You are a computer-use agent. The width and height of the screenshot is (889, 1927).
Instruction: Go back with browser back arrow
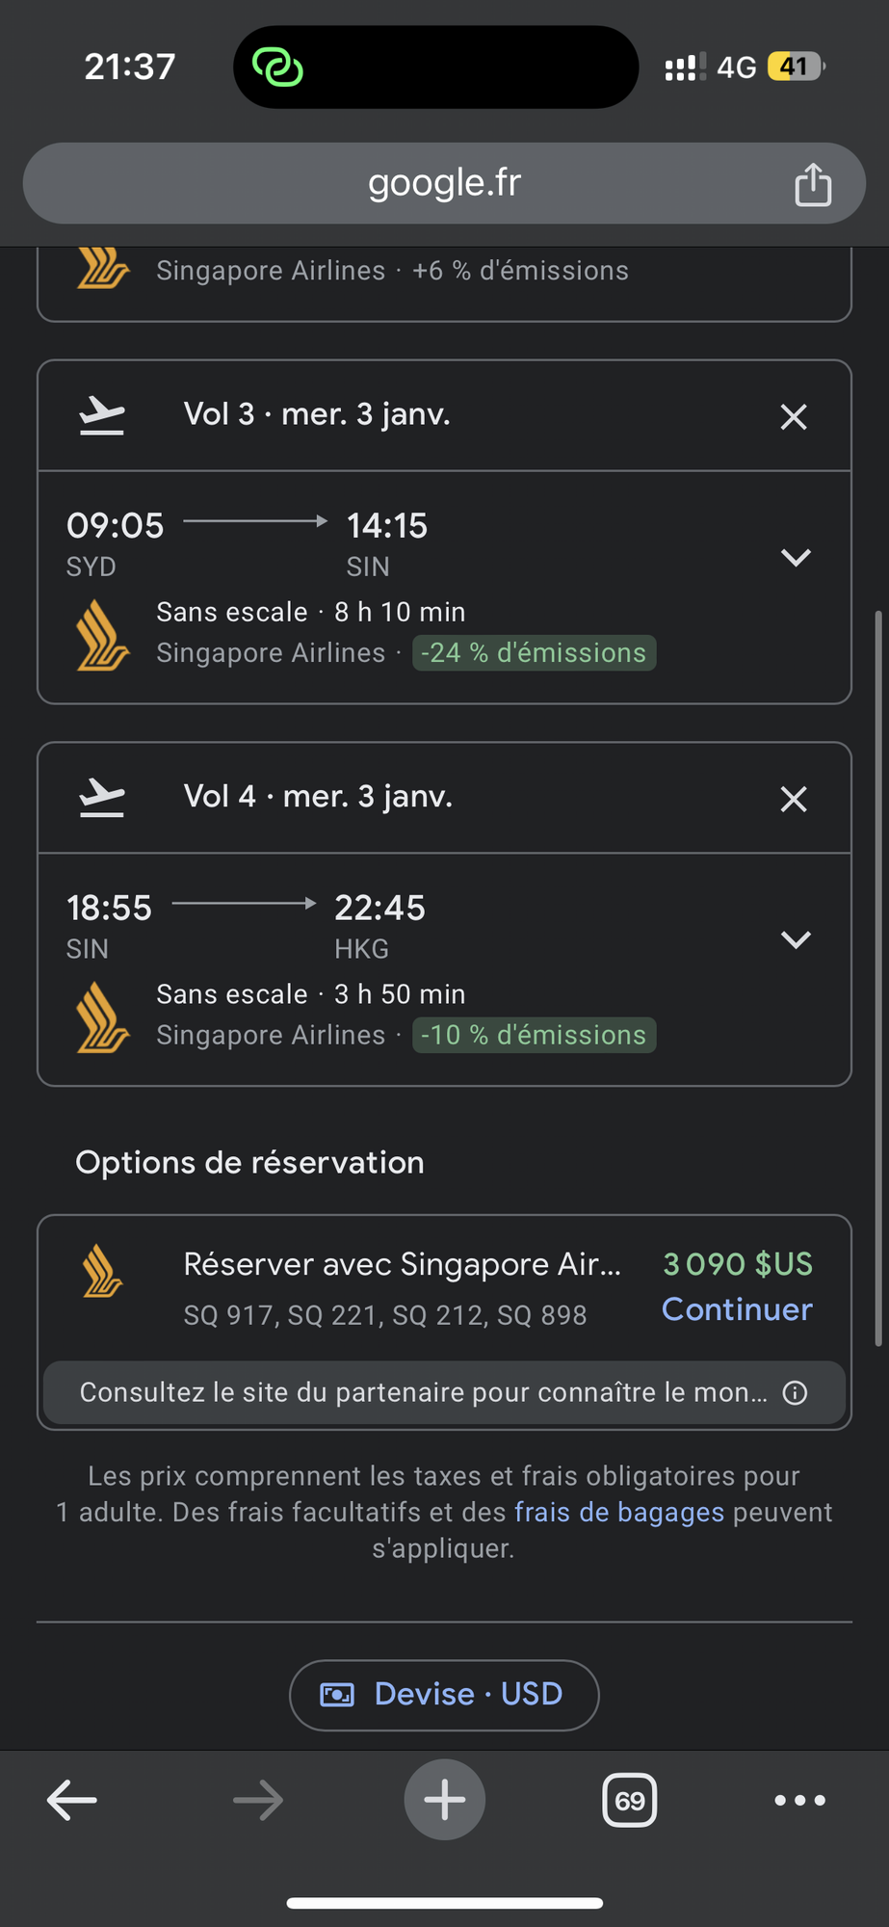pos(72,1800)
